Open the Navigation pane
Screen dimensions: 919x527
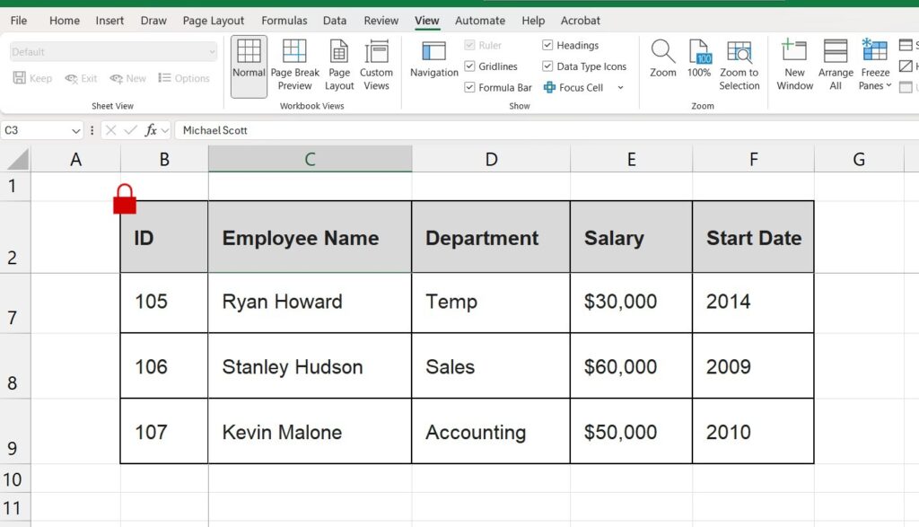click(433, 64)
